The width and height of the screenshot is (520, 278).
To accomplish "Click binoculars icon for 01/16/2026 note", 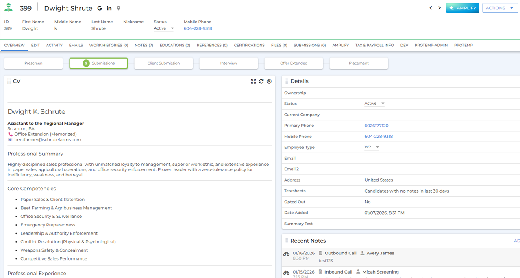I will [x=286, y=254].
